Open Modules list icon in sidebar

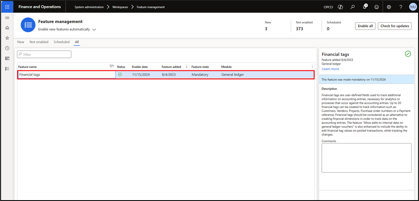(x=7, y=69)
